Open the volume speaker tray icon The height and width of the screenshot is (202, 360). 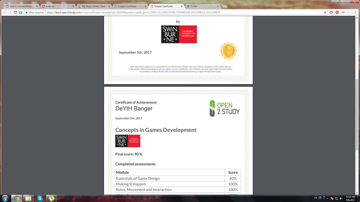tap(341, 198)
